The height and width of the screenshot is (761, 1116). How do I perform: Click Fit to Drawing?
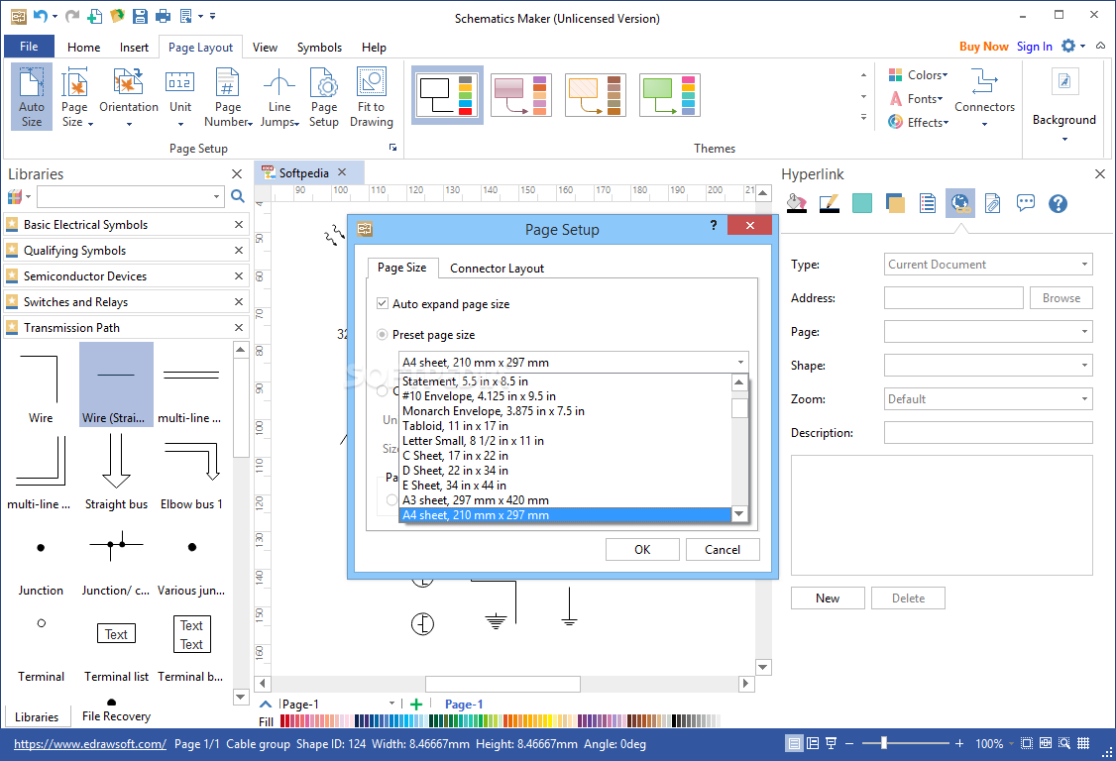coord(371,96)
